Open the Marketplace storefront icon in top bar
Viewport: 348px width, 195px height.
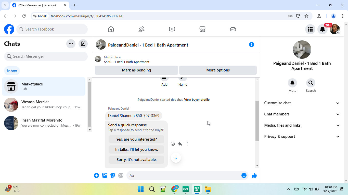[x=202, y=29]
